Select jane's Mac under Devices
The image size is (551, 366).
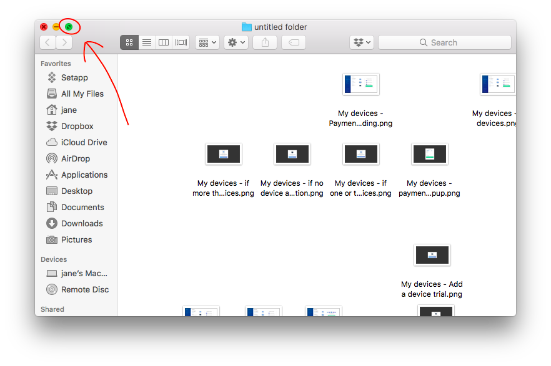[x=83, y=273]
